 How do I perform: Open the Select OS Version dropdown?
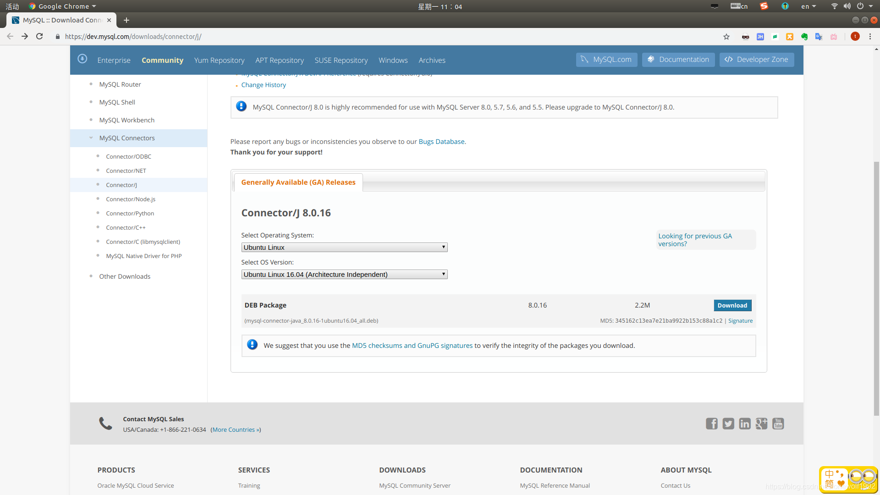tap(344, 275)
